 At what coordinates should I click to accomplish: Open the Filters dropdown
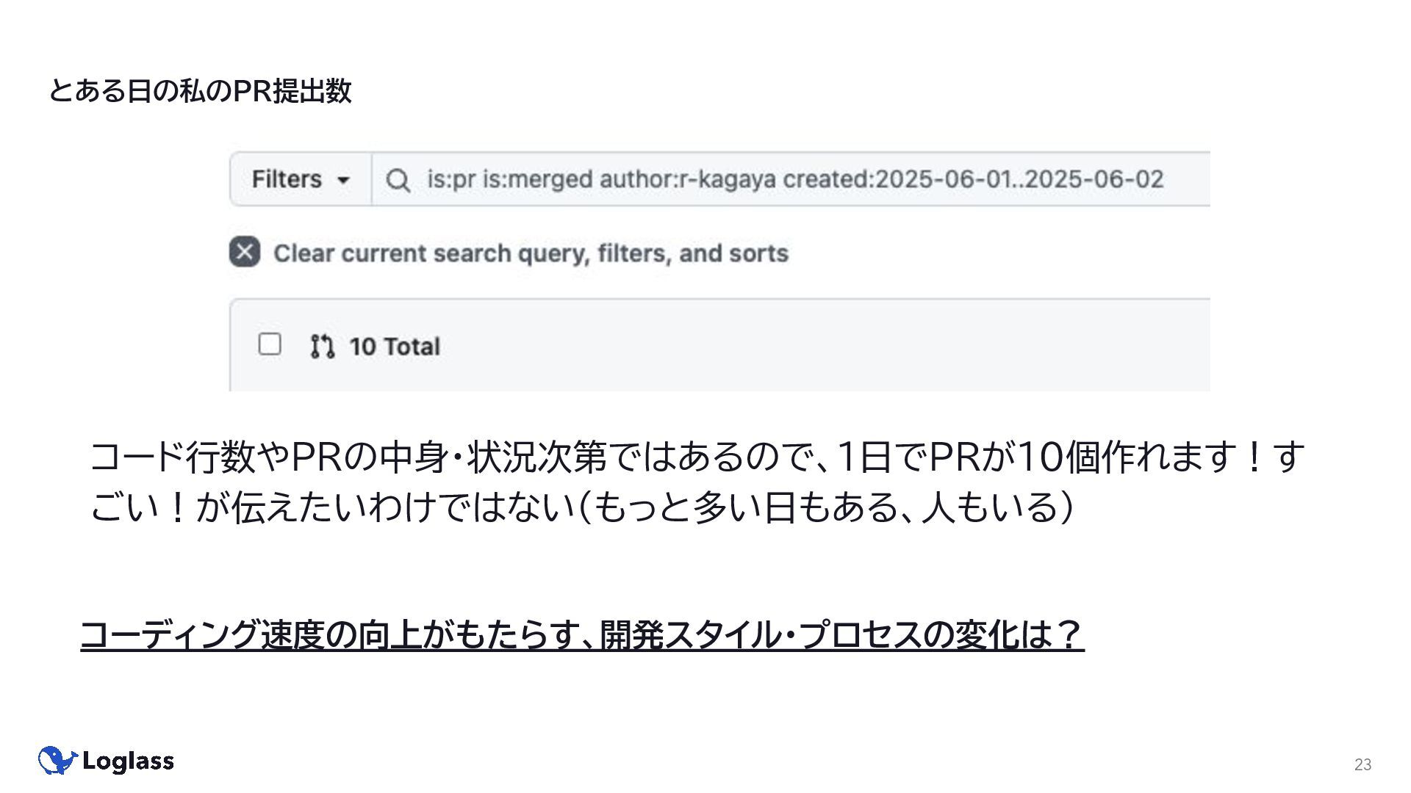click(x=300, y=179)
